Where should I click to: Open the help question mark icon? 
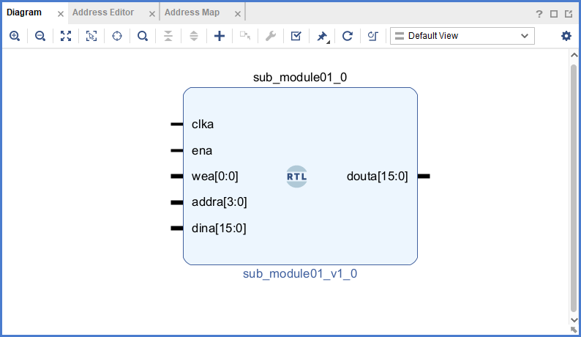(x=539, y=14)
